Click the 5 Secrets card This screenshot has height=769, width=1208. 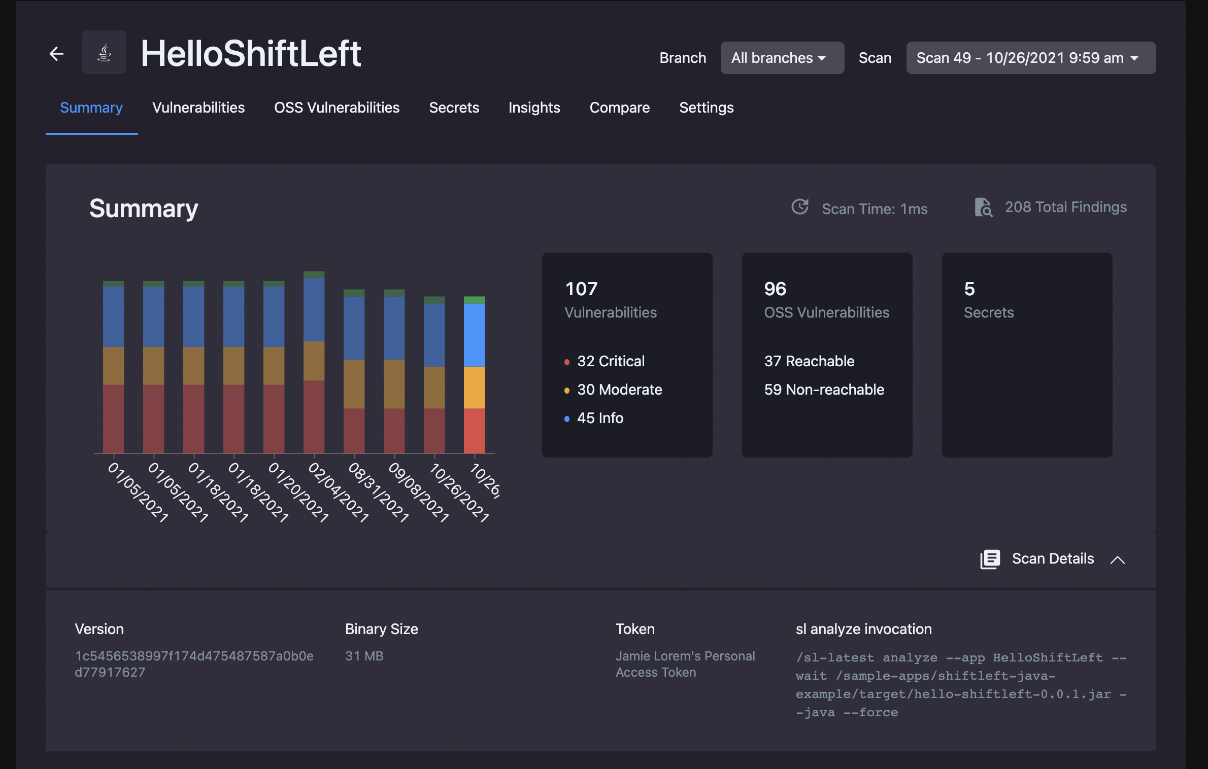point(1027,355)
